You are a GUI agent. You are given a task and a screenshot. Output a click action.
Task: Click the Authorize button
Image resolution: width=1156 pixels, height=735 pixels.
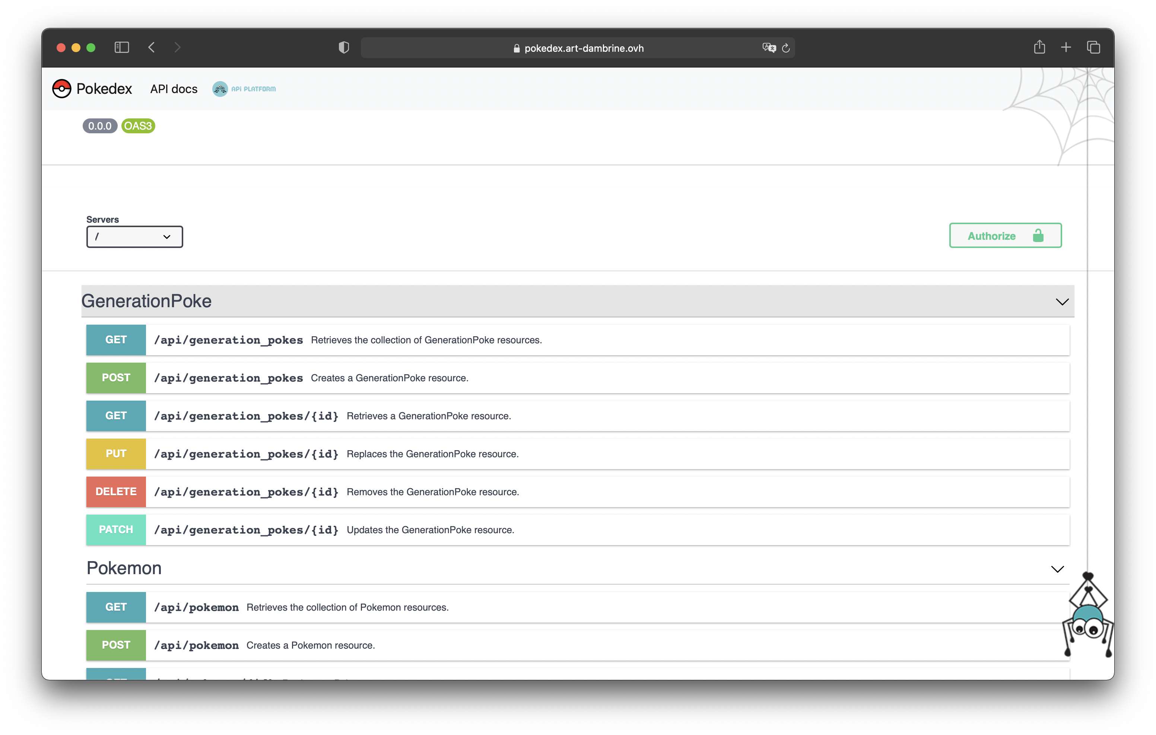1005,236
